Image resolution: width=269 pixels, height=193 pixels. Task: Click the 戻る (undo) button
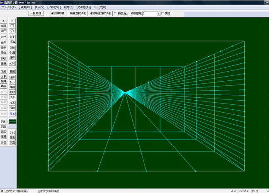(x=12, y=113)
